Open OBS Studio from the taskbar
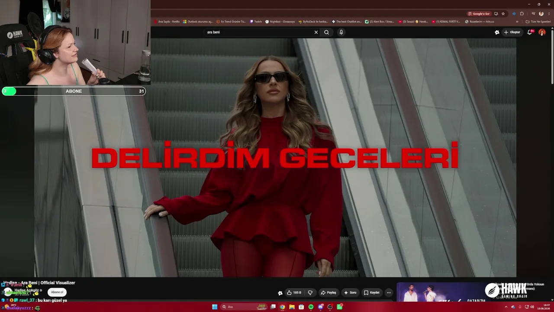554x312 pixels. click(x=330, y=307)
